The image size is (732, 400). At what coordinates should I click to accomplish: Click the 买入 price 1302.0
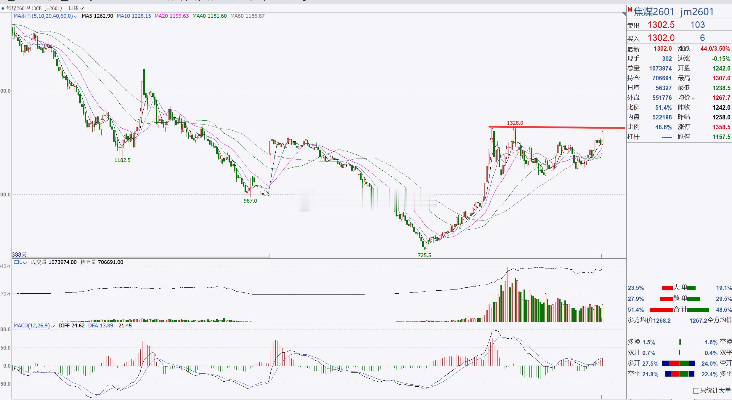pyautogui.click(x=661, y=38)
